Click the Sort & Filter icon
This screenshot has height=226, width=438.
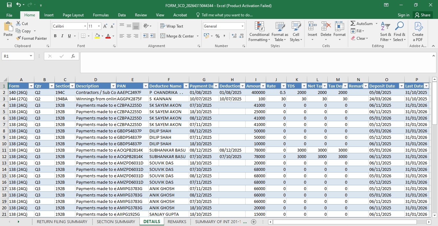[x=385, y=26]
